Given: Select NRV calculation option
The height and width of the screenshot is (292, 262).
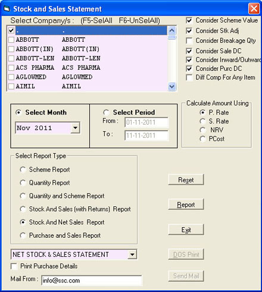Looking at the screenshot, I should (x=202, y=130).
